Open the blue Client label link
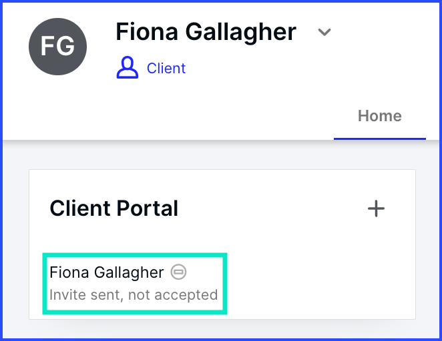 point(166,69)
